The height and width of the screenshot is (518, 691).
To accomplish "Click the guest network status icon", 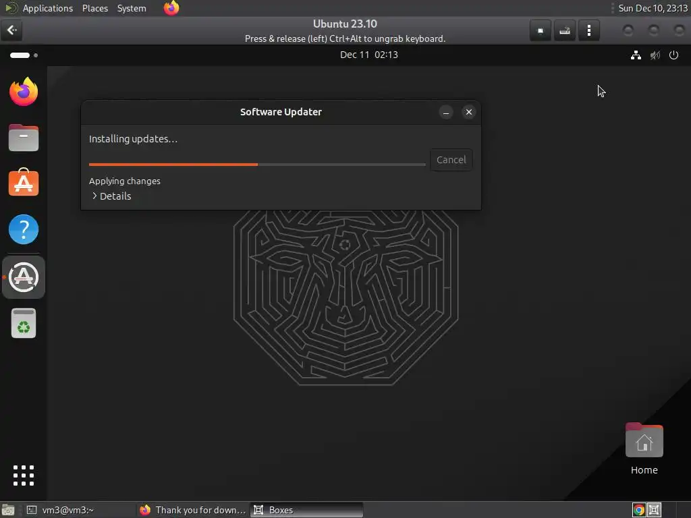I will point(636,55).
